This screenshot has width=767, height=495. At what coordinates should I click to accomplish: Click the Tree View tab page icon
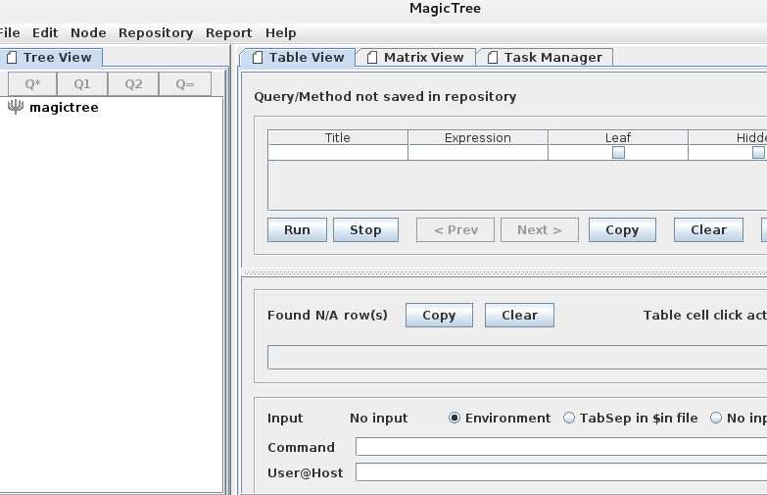[x=12, y=58]
